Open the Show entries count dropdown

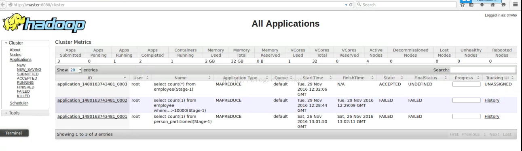pos(76,70)
